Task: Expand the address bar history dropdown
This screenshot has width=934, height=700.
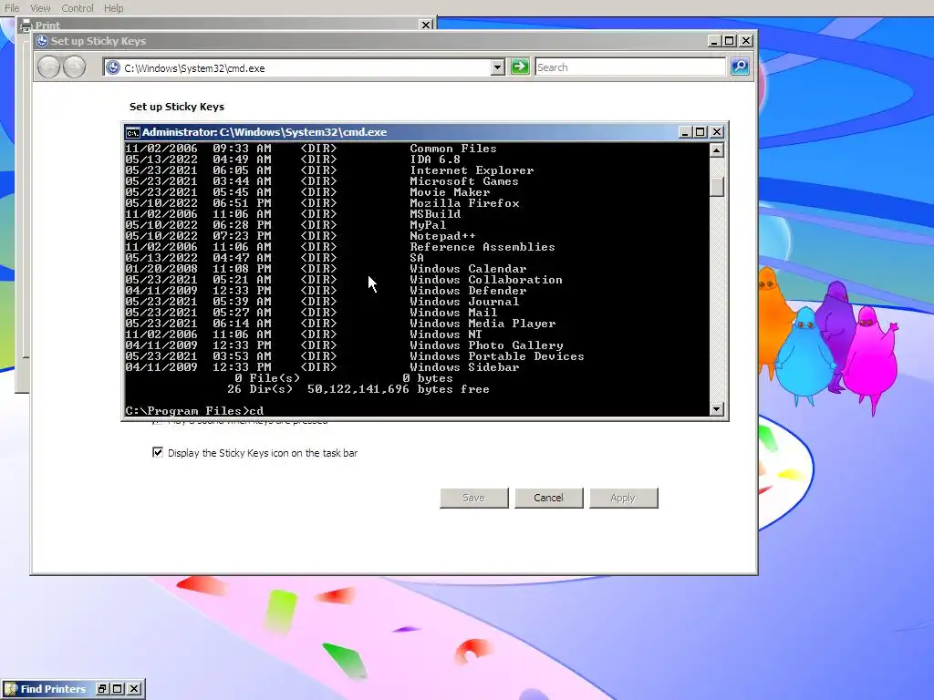Action: tap(498, 67)
